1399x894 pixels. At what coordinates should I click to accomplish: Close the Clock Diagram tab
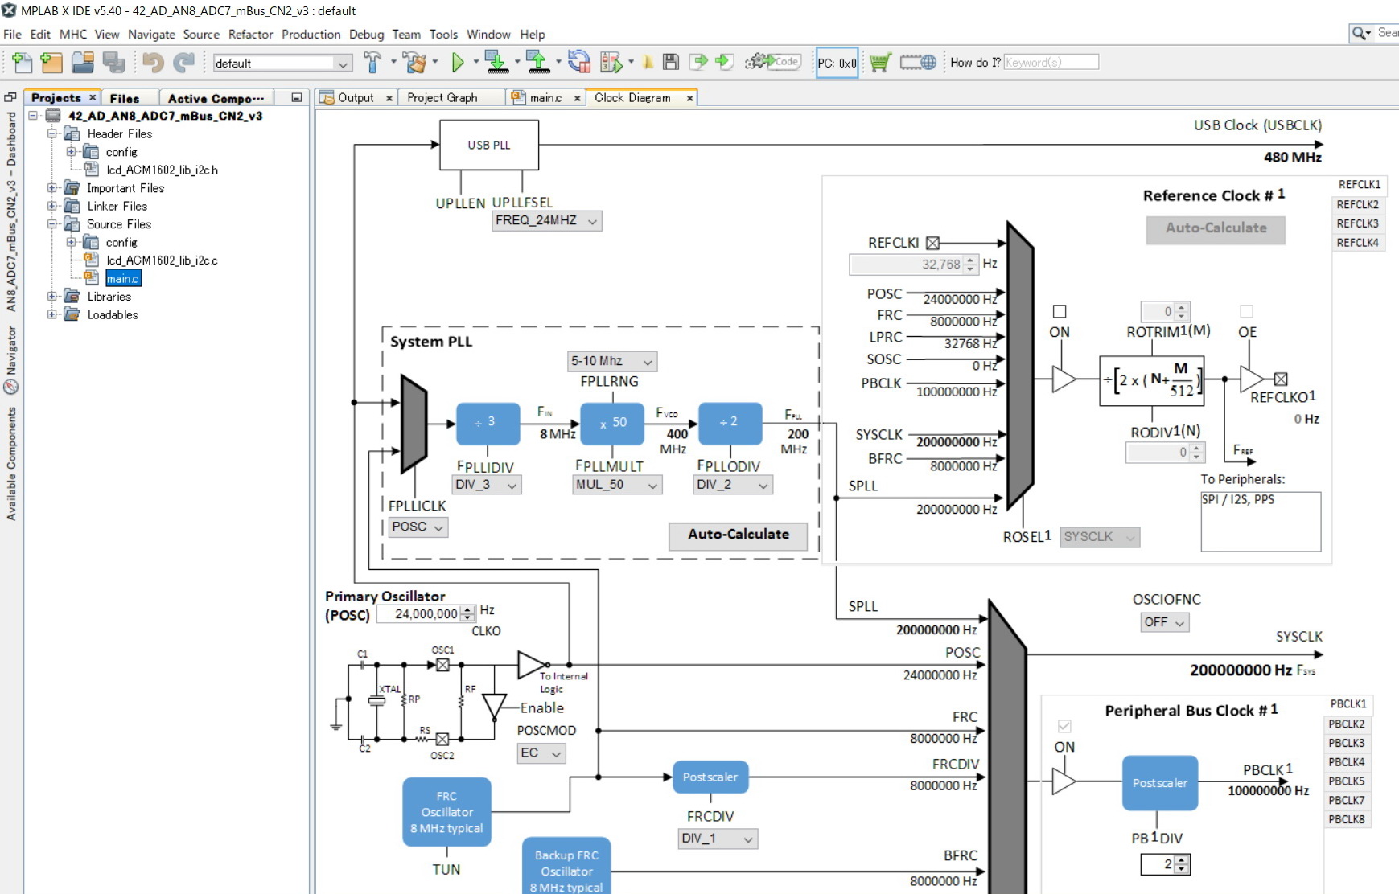(x=689, y=98)
